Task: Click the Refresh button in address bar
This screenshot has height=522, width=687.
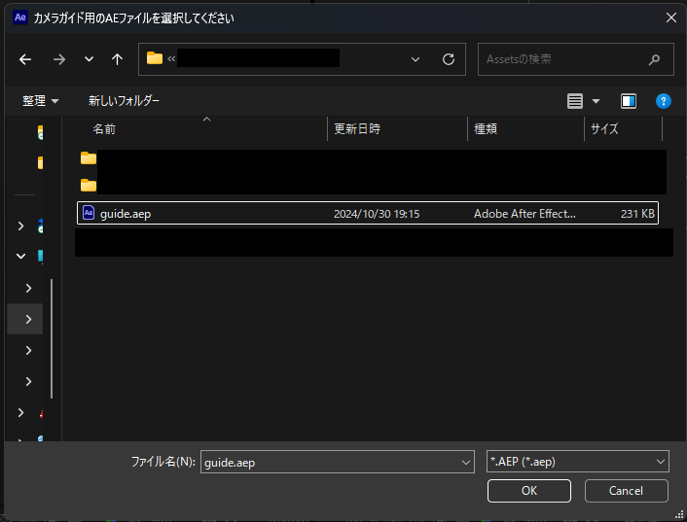Action: coord(448,59)
